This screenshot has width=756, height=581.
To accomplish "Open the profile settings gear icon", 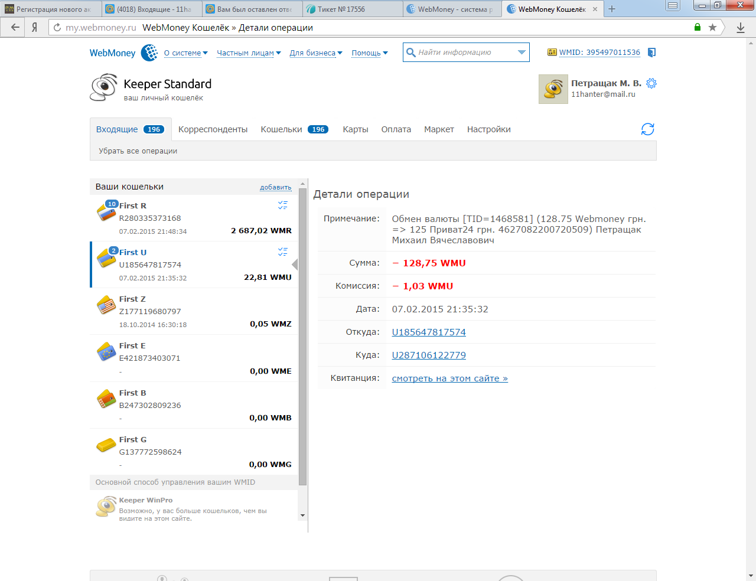I will pyautogui.click(x=651, y=83).
